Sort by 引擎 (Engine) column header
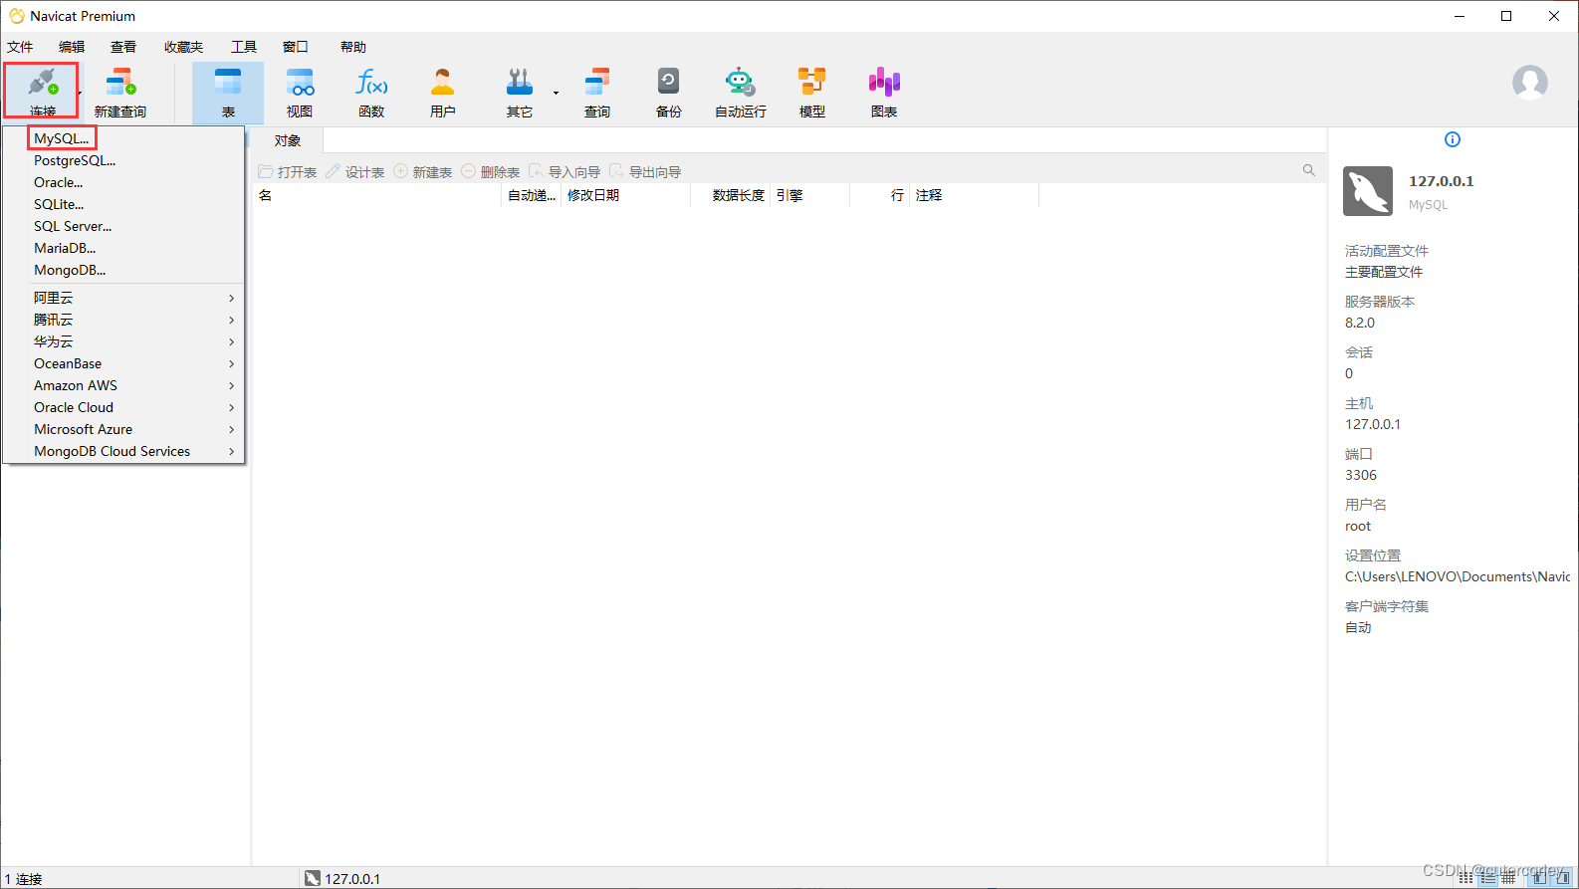The width and height of the screenshot is (1579, 889). (x=810, y=195)
